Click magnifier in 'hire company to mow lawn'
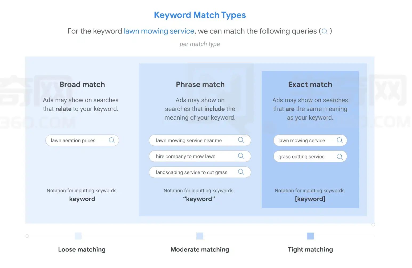412x268 pixels. click(241, 156)
